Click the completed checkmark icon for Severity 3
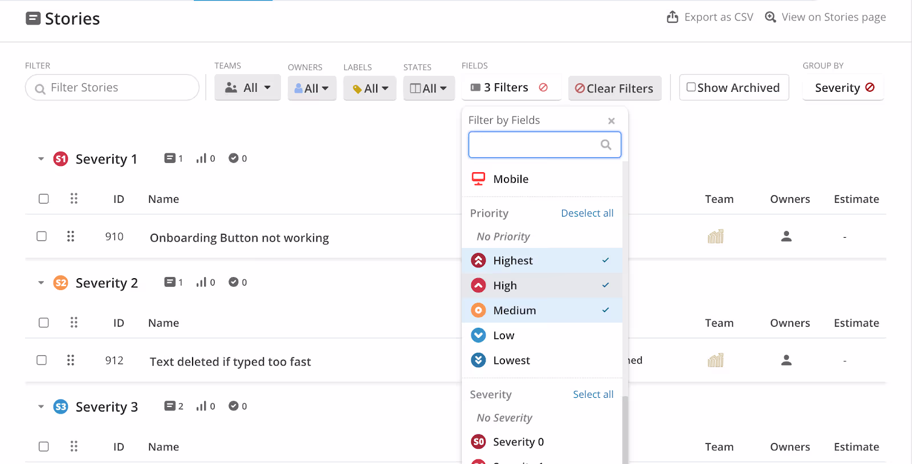The image size is (912, 464). pyautogui.click(x=234, y=406)
